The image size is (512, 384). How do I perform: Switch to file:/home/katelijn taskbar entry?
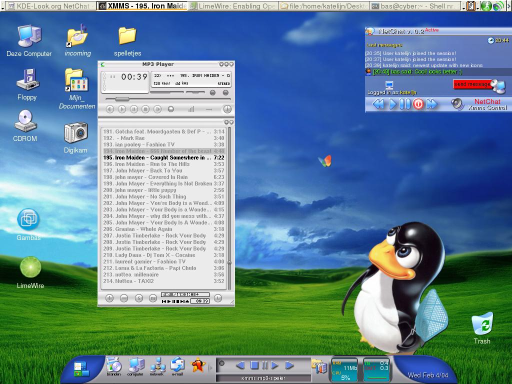324,6
